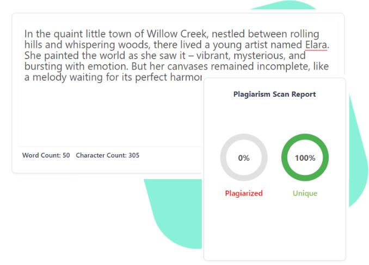Image resolution: width=369 pixels, height=265 pixels.
Task: Click the Plagiarism Scan Report heading
Action: click(x=274, y=94)
